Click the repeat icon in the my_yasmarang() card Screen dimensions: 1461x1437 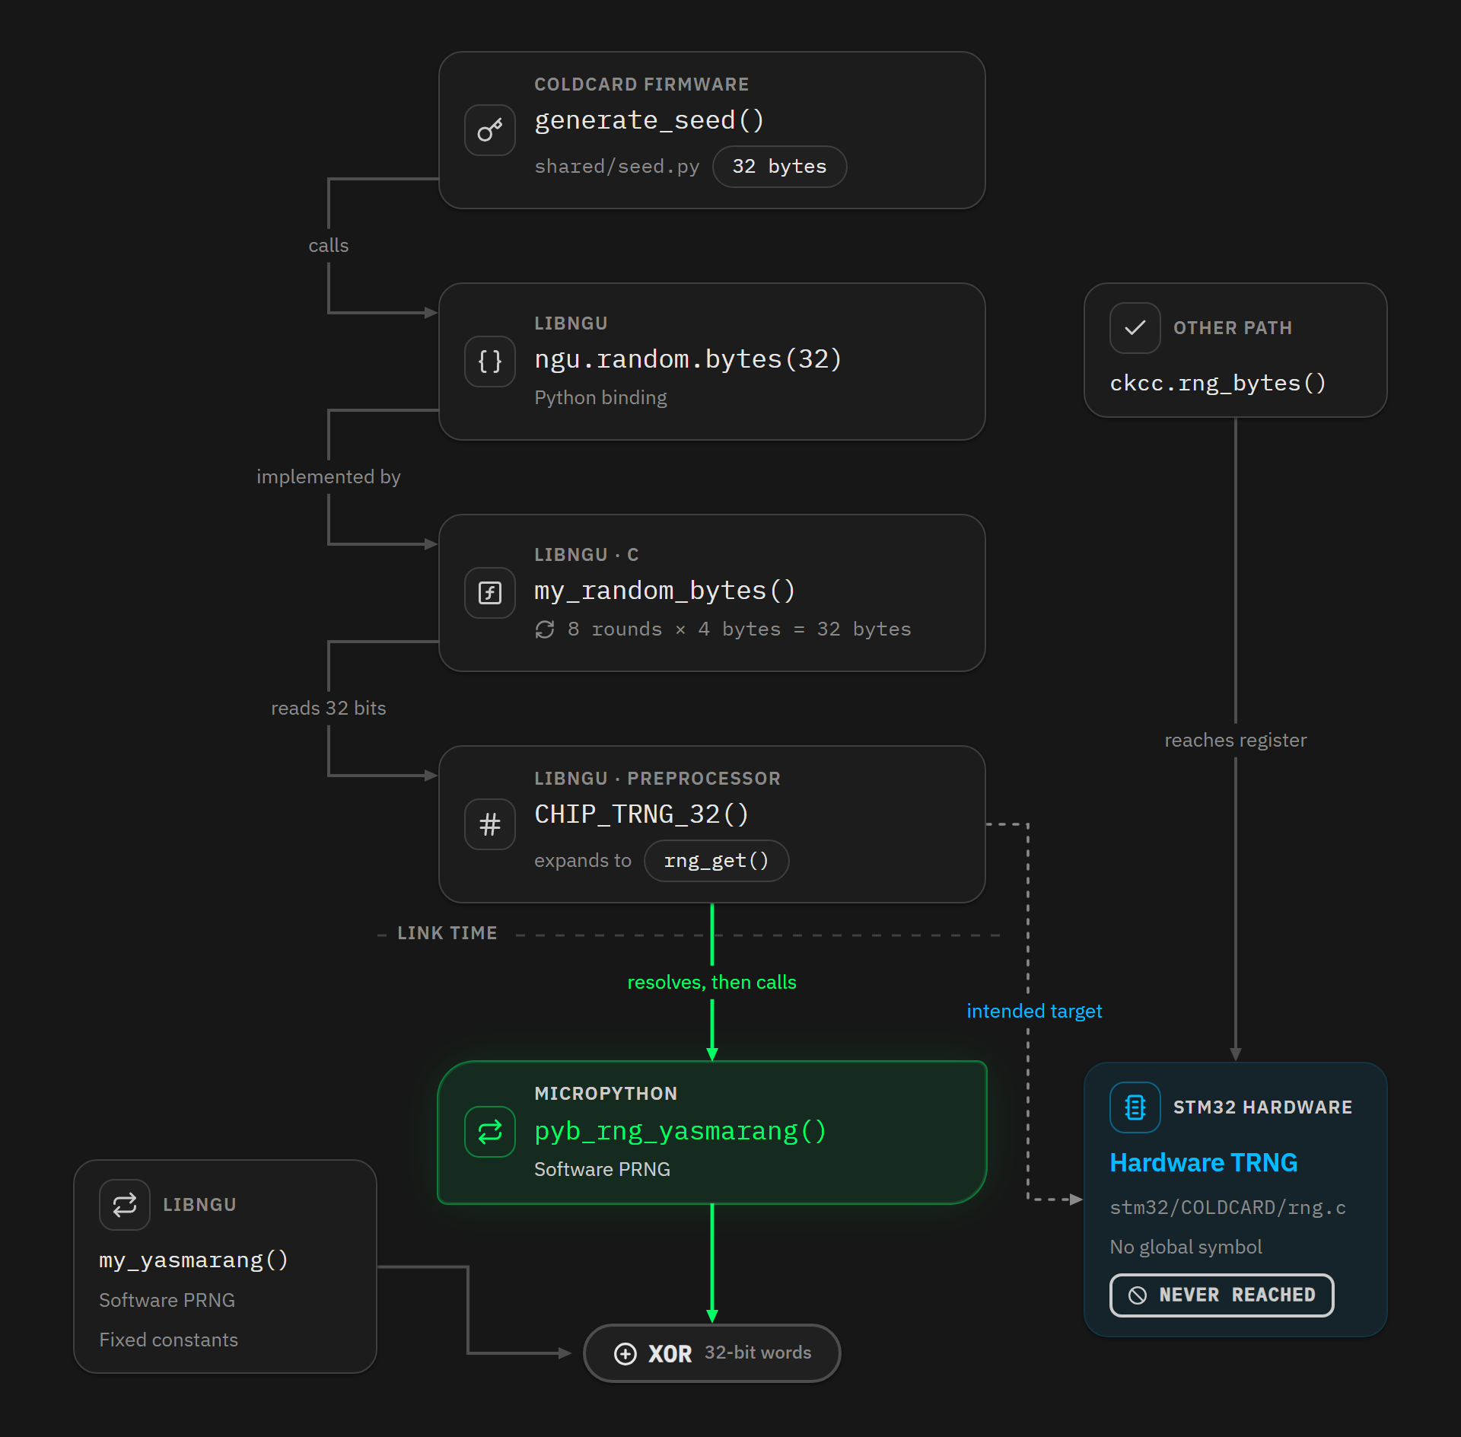125,1205
